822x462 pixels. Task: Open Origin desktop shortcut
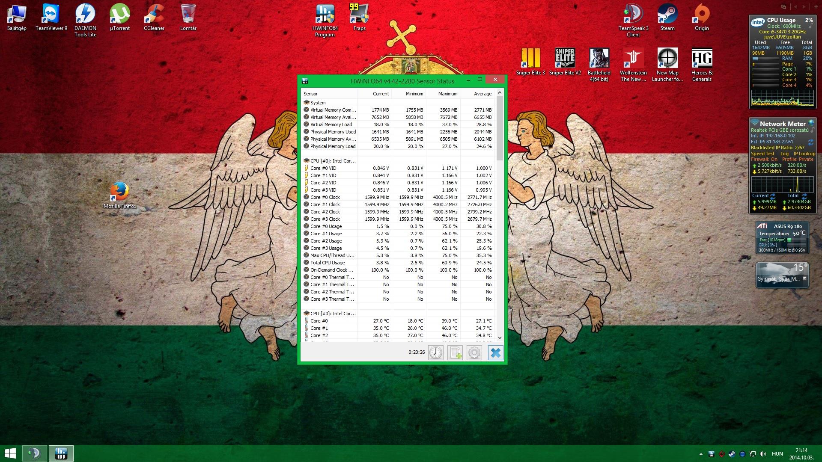click(x=702, y=18)
